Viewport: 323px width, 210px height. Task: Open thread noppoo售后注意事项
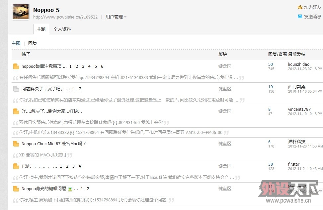(x=41, y=66)
